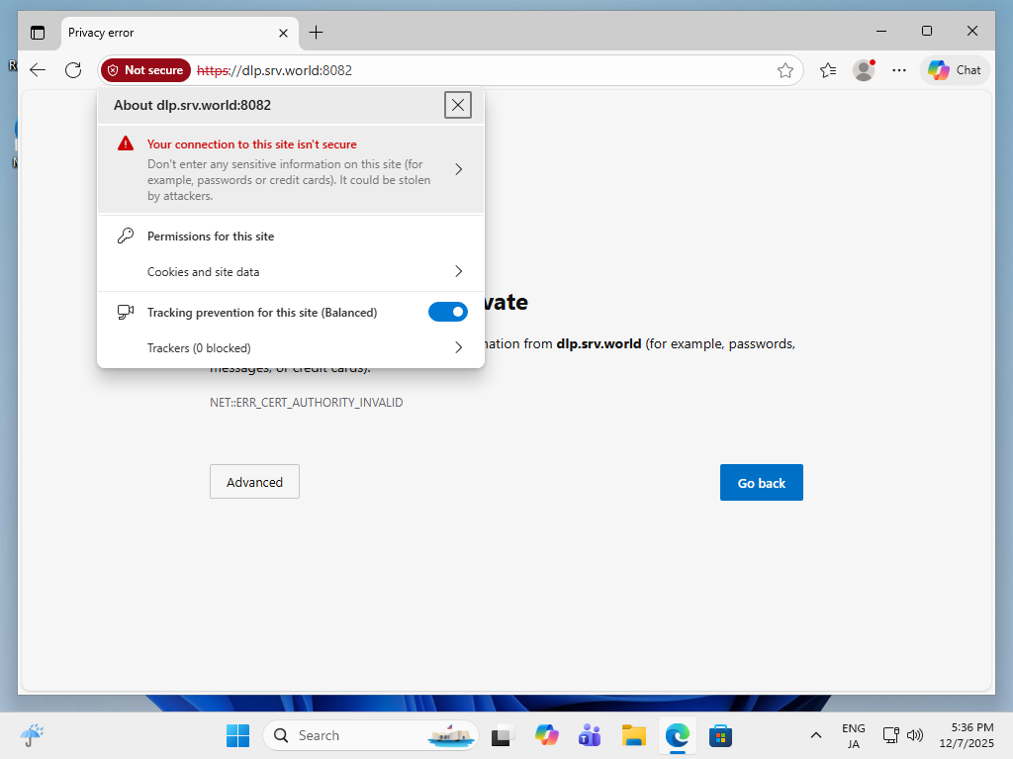Open Copilot Chat in Edge
The height and width of the screenshot is (759, 1013).
pyautogui.click(x=955, y=70)
